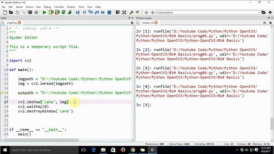Click the Save all files icon
The height and width of the screenshot is (154, 274).
click(x=24, y=12)
